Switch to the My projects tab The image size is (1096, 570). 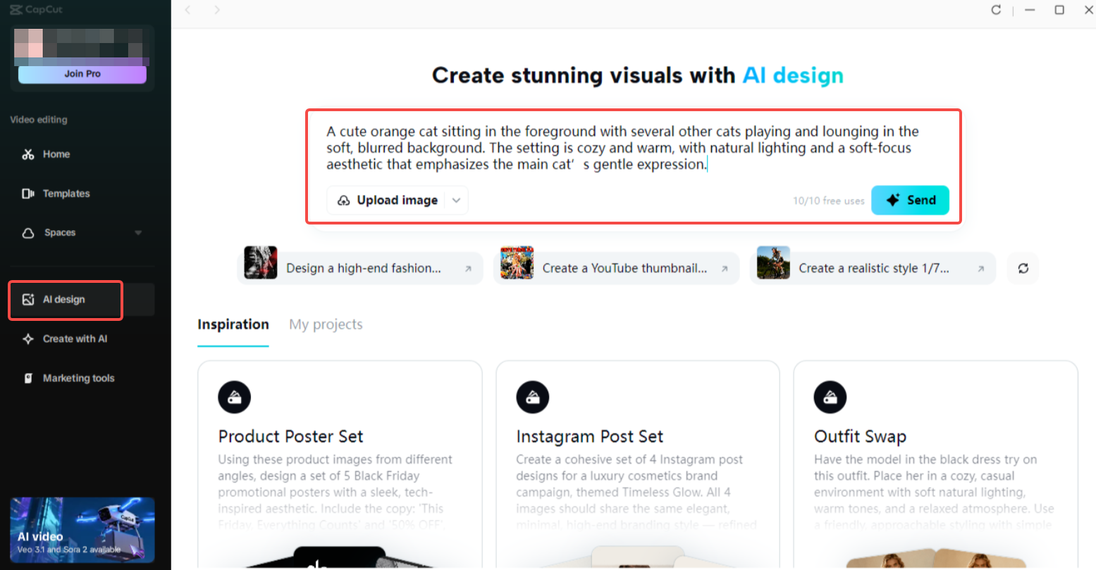pyautogui.click(x=326, y=325)
